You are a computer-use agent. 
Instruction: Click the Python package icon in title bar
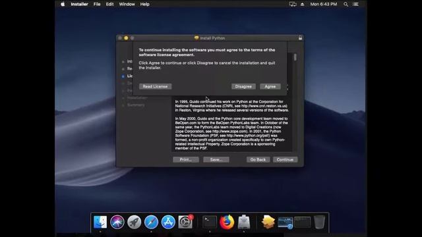pyautogui.click(x=196, y=38)
